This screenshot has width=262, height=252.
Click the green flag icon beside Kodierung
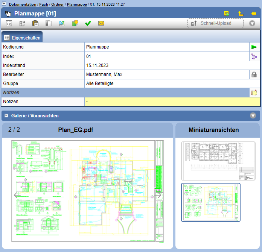point(254,47)
